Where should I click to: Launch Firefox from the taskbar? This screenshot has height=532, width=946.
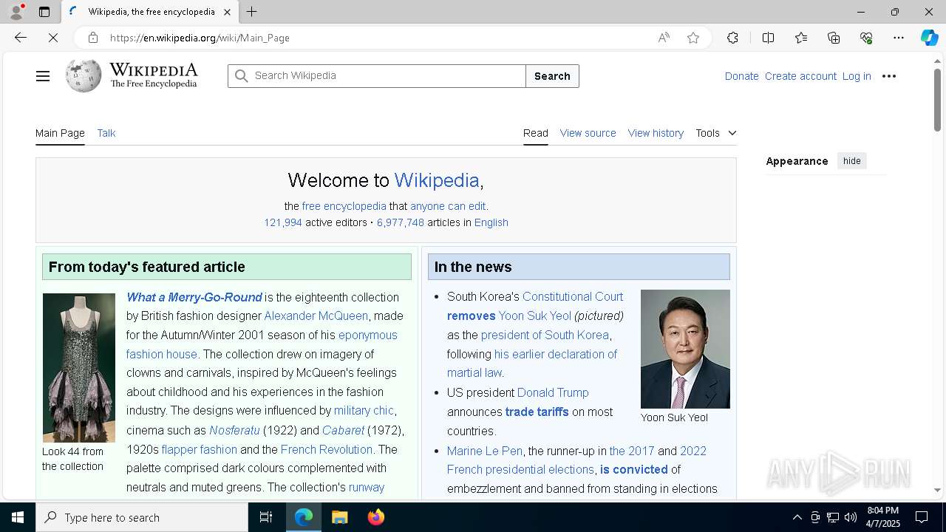(376, 517)
